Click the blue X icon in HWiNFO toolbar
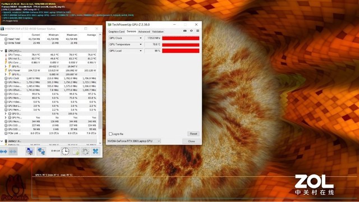Viewport: 359px width, 202px height. coord(96,151)
